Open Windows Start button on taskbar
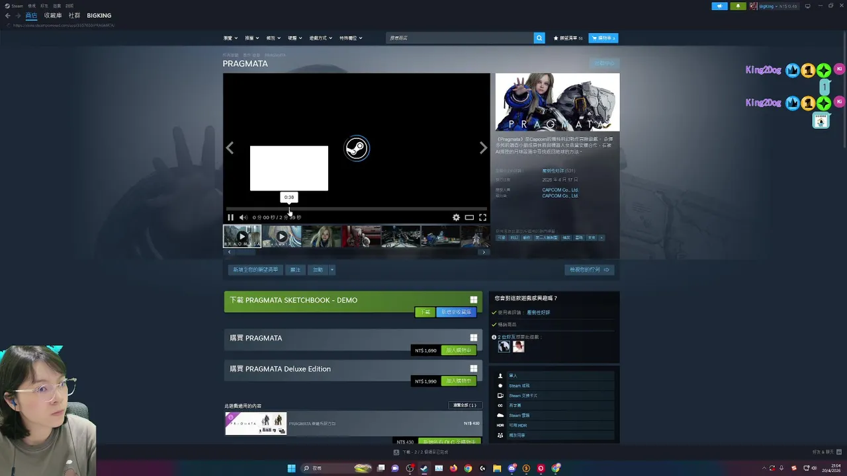This screenshot has width=847, height=476. [291, 468]
